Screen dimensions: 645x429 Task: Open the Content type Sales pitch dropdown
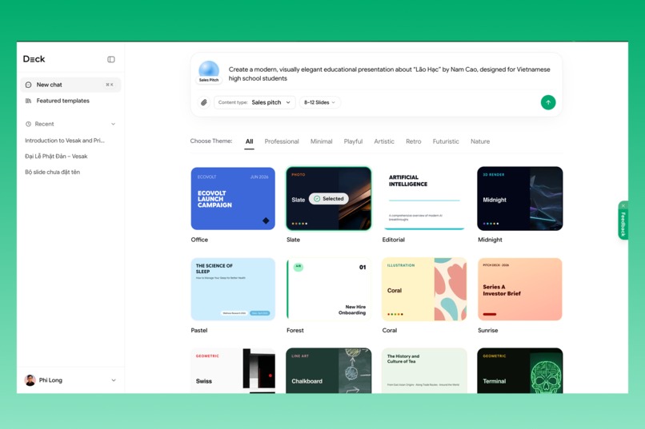click(254, 102)
